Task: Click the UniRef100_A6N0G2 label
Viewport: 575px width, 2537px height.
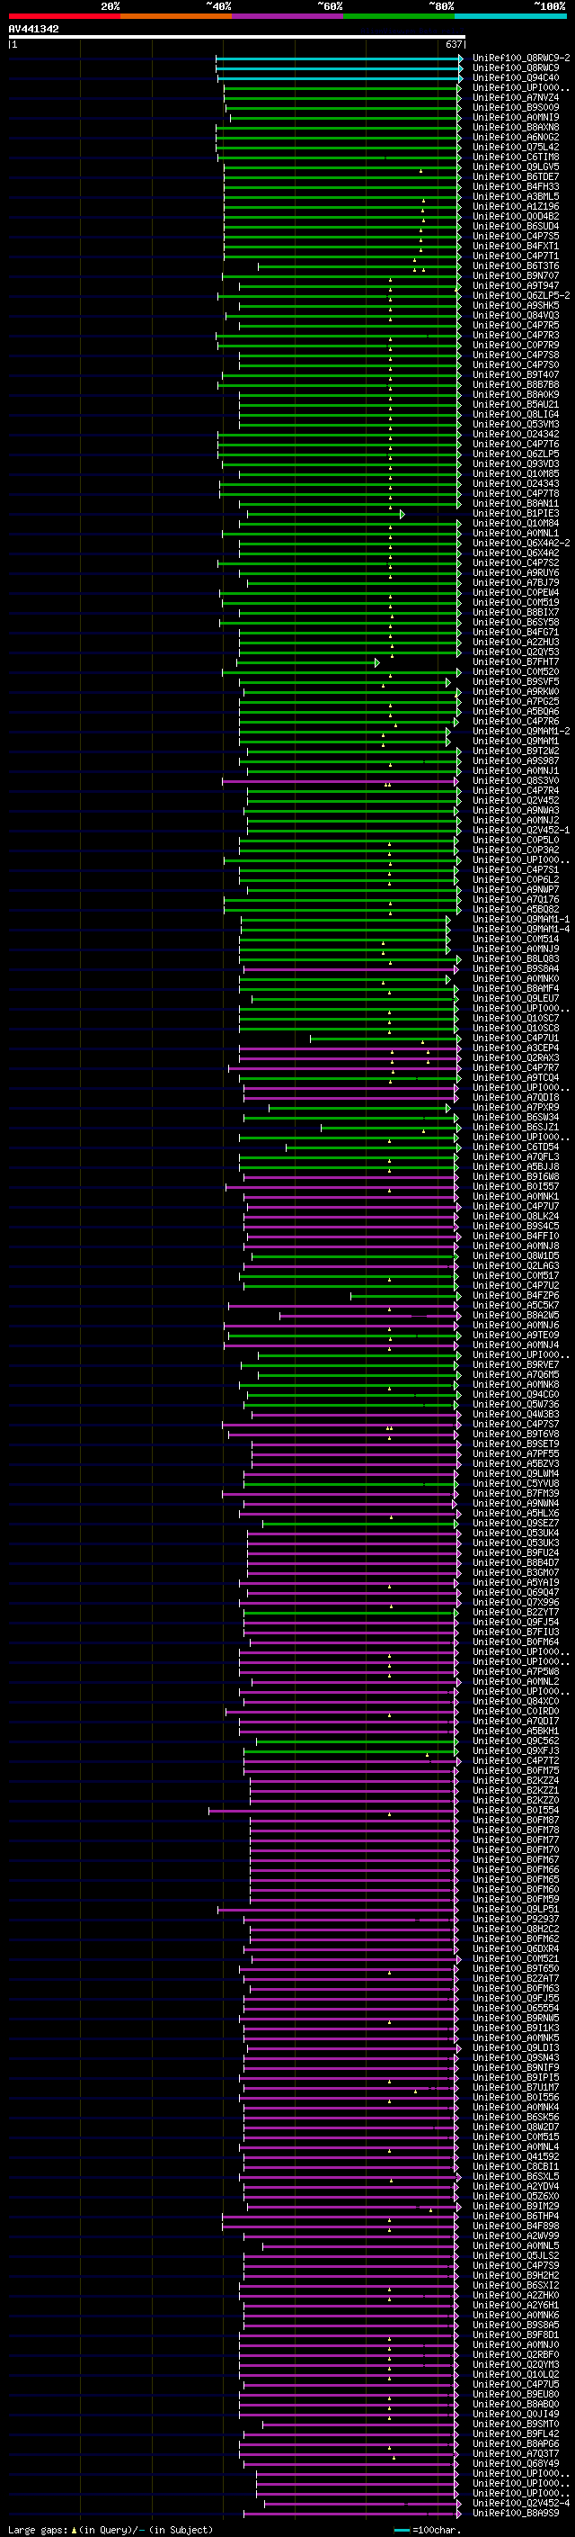Action: 515,137
